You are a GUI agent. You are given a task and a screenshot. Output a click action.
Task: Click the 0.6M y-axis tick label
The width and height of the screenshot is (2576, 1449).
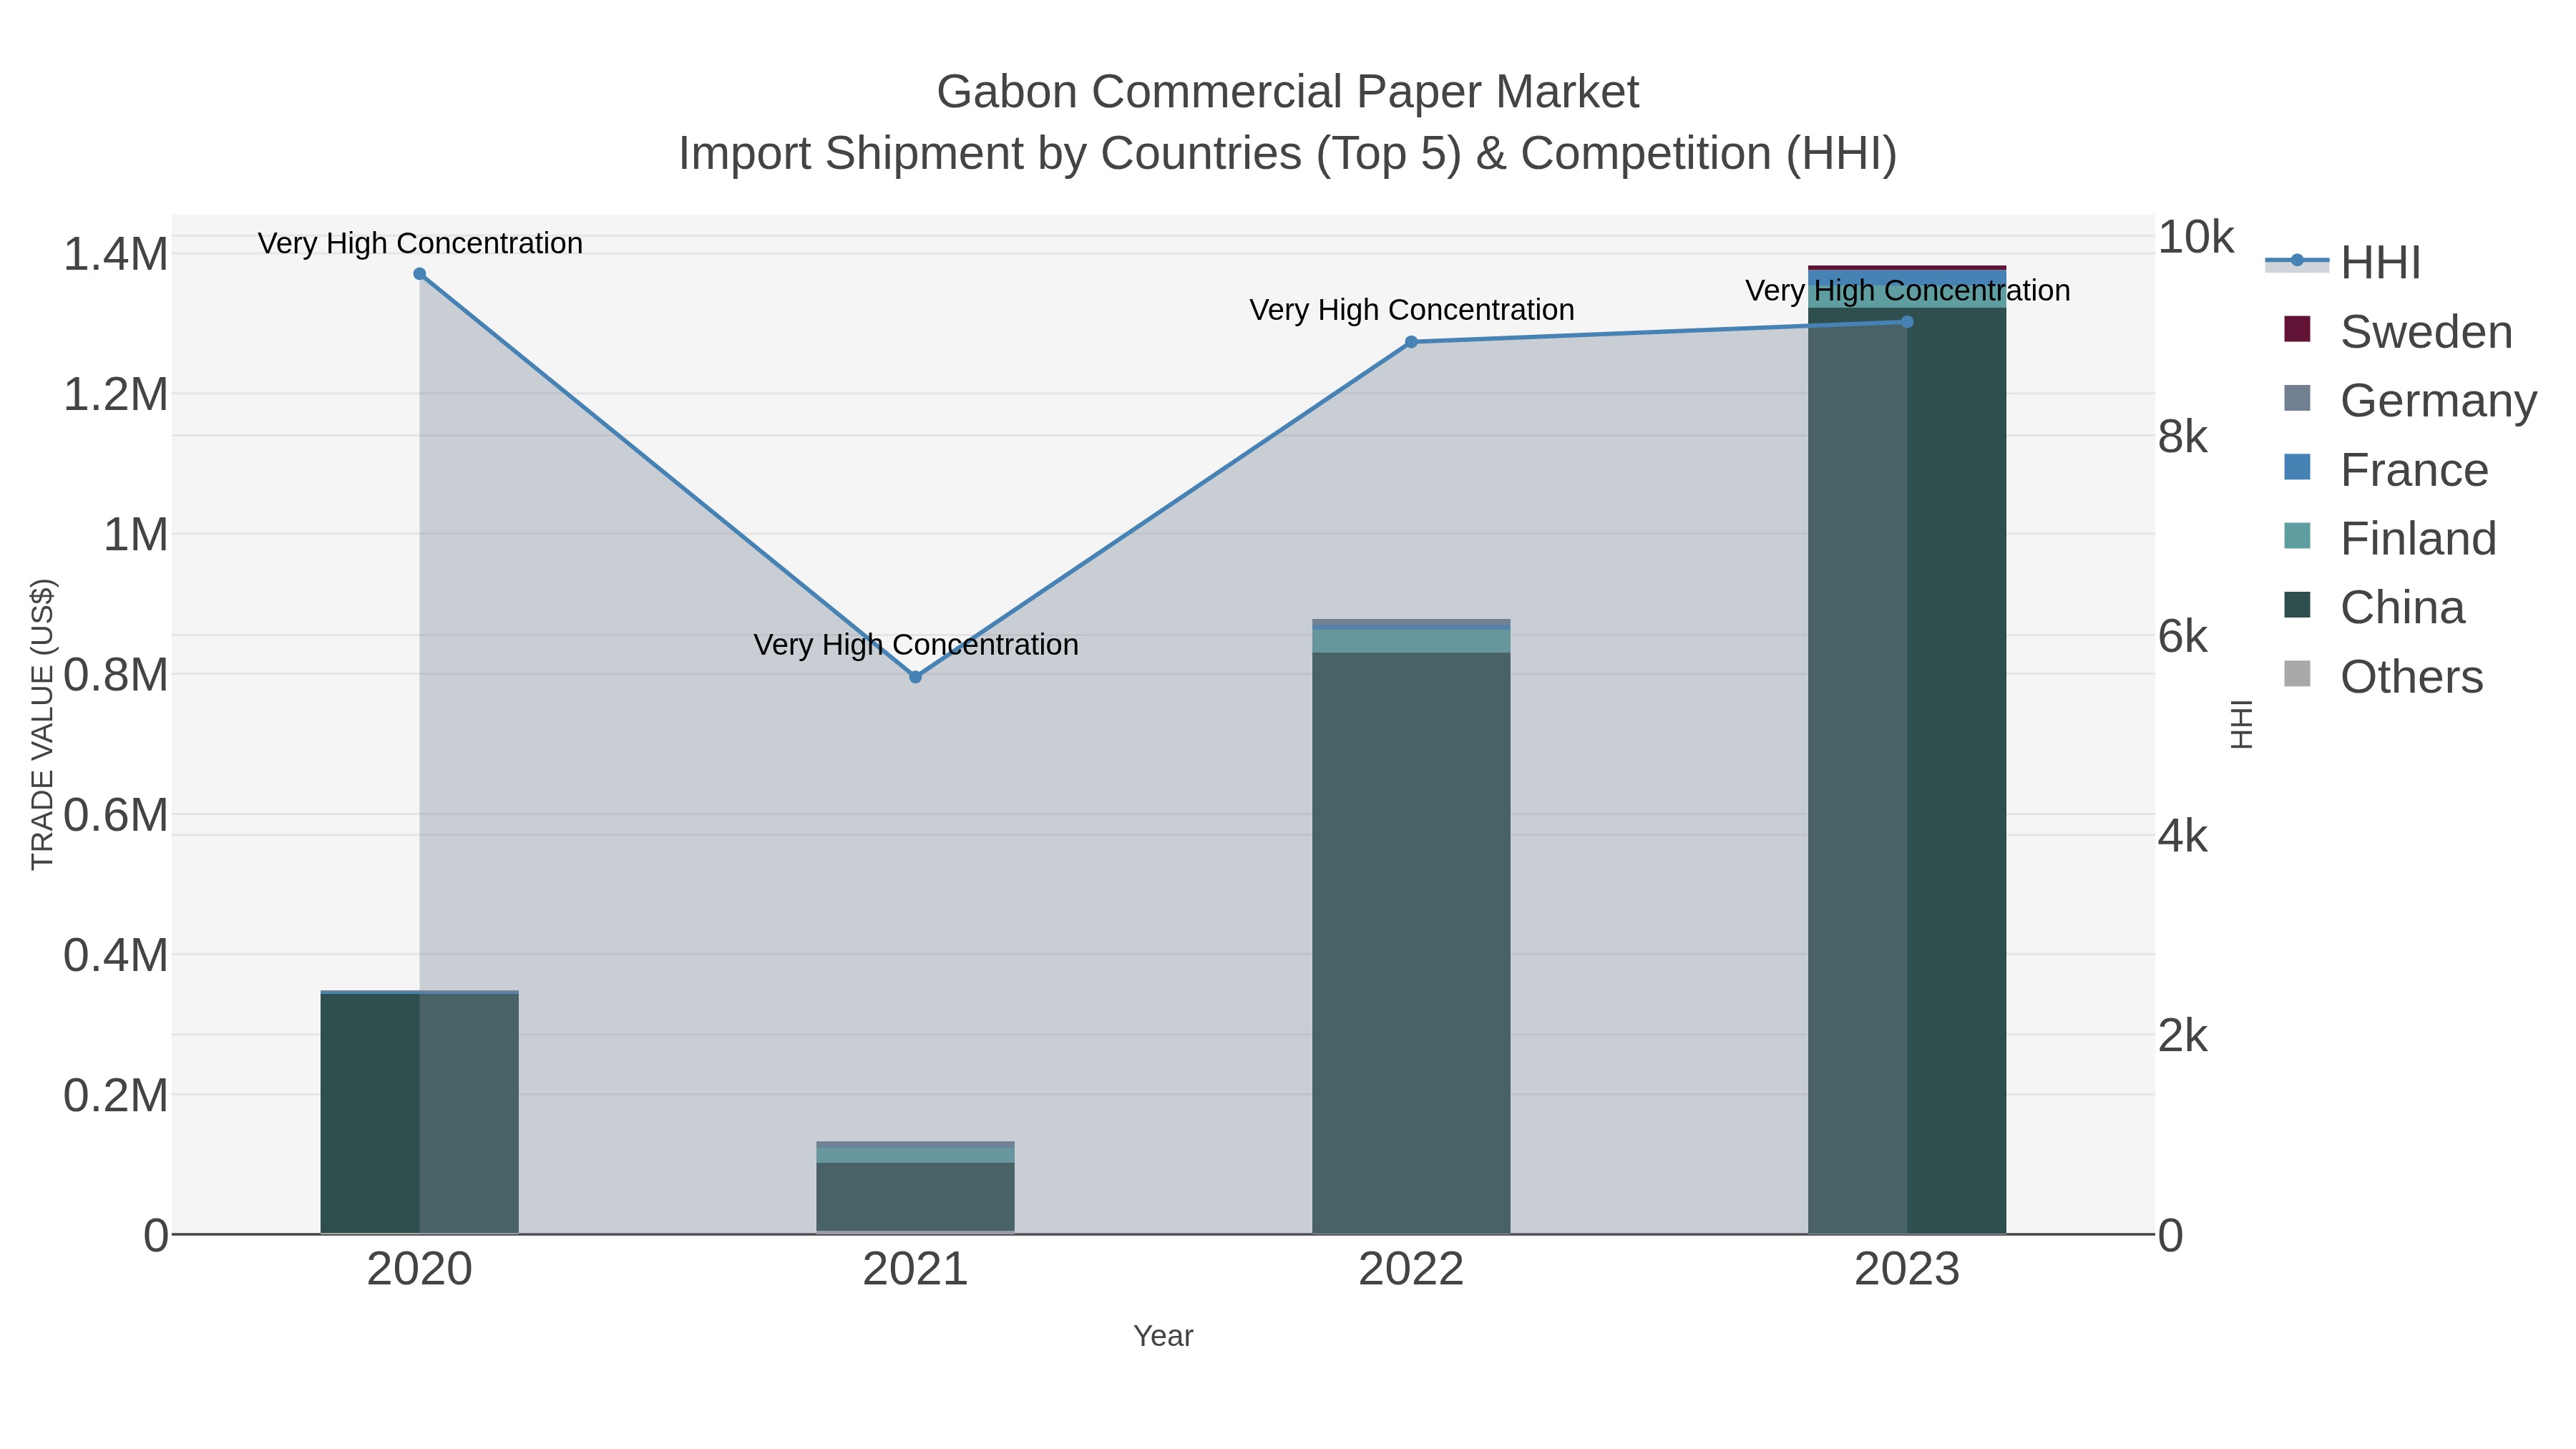coord(116,815)
